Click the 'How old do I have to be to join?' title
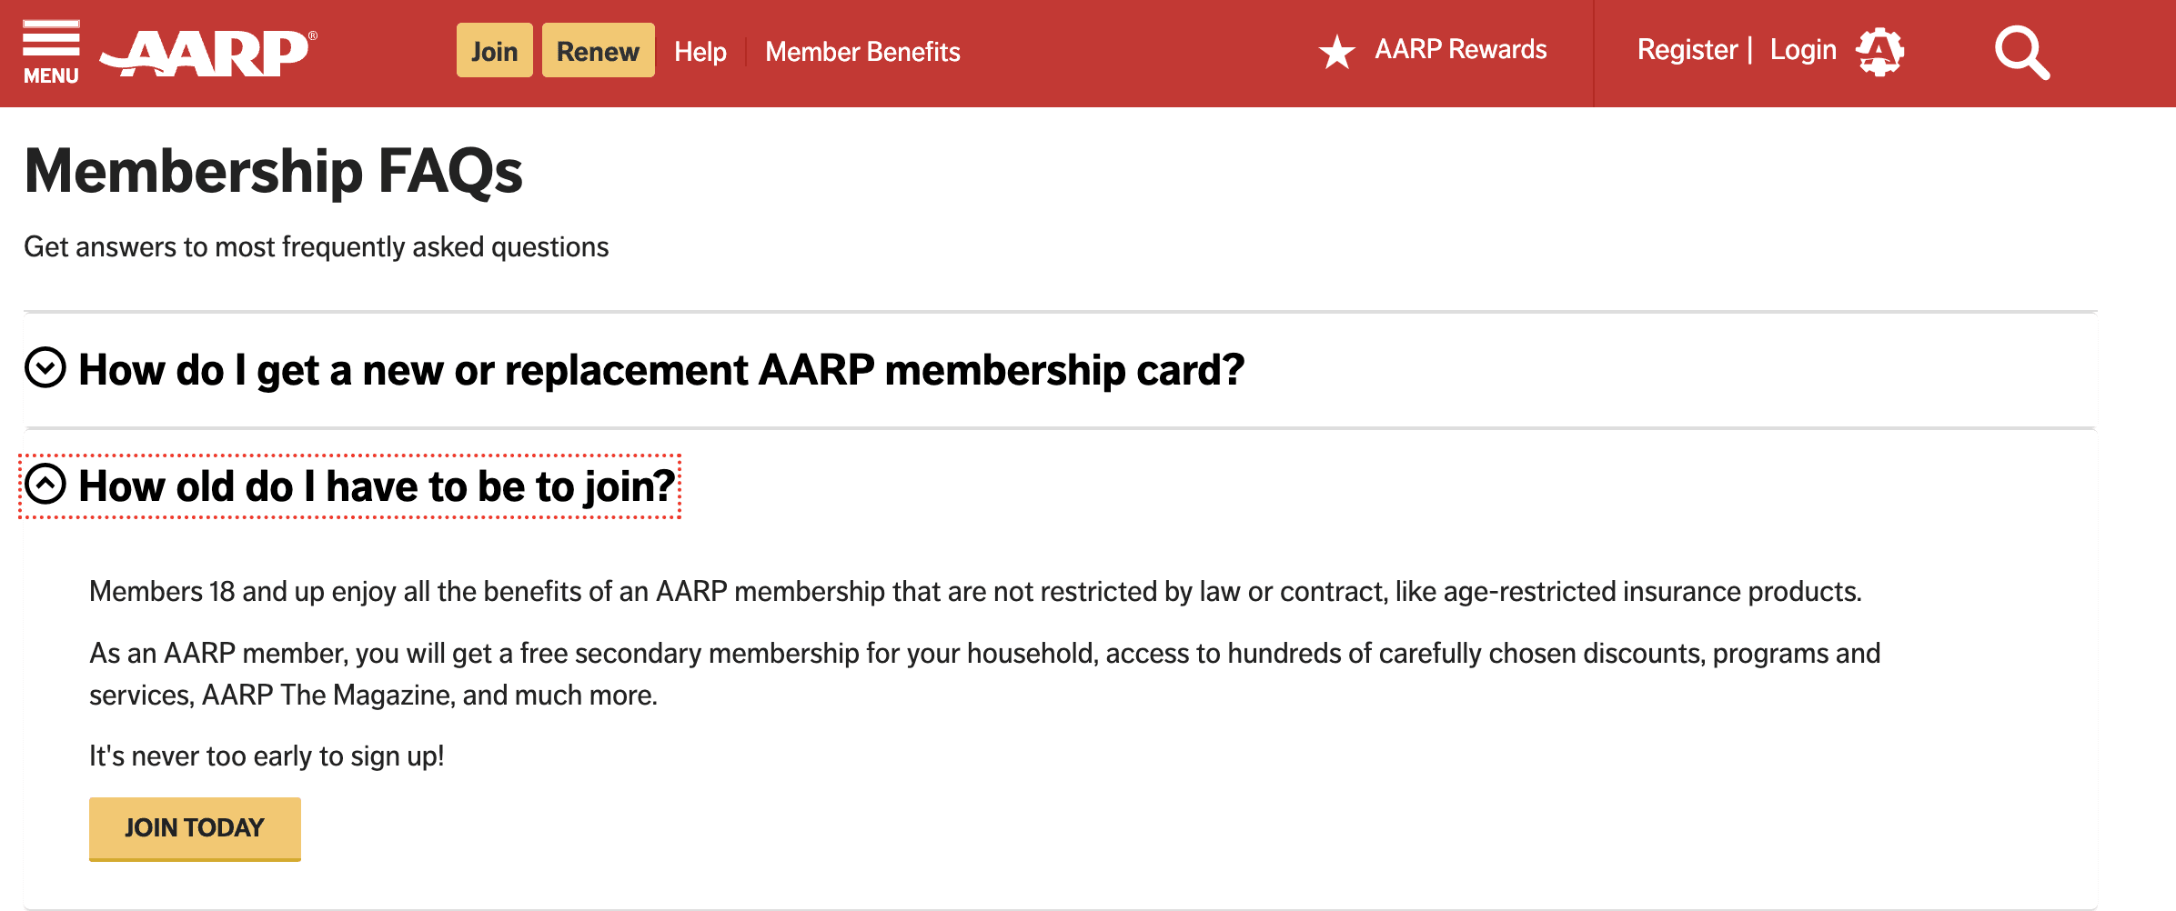Viewport: 2176px width, 911px height. (376, 486)
